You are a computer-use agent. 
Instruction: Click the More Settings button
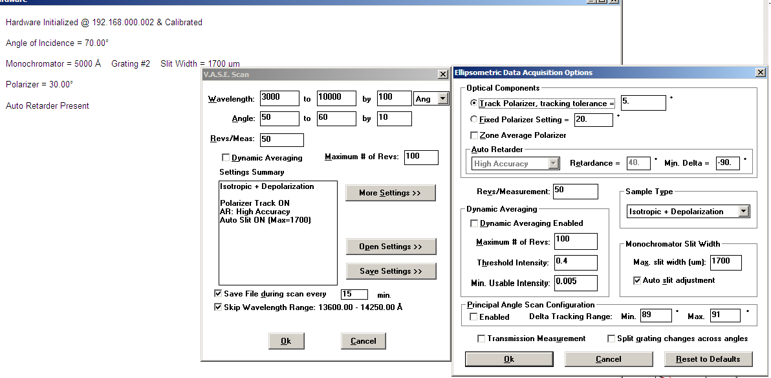(x=390, y=193)
